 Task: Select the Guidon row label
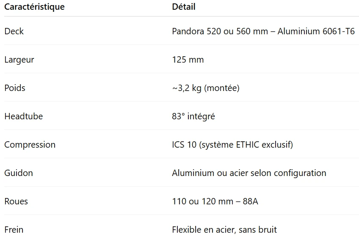[19, 173]
